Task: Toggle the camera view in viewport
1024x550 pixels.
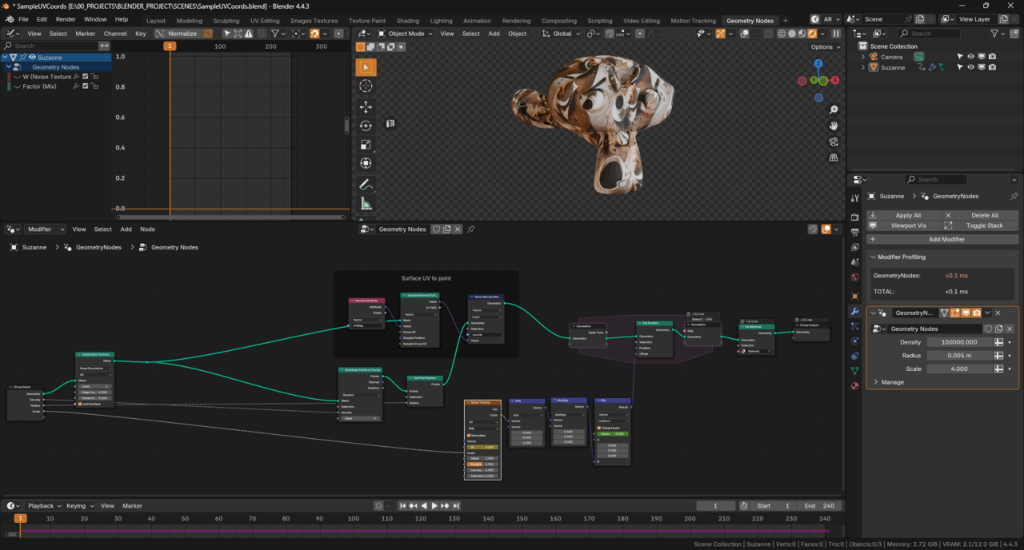Action: pyautogui.click(x=834, y=141)
